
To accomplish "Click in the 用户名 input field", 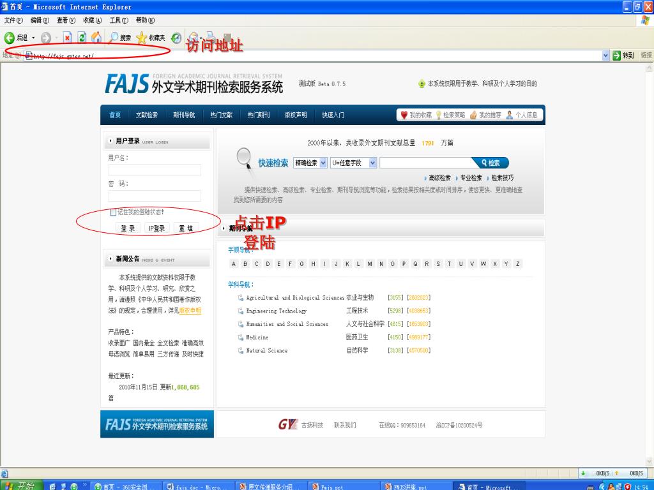I will coord(155,170).
